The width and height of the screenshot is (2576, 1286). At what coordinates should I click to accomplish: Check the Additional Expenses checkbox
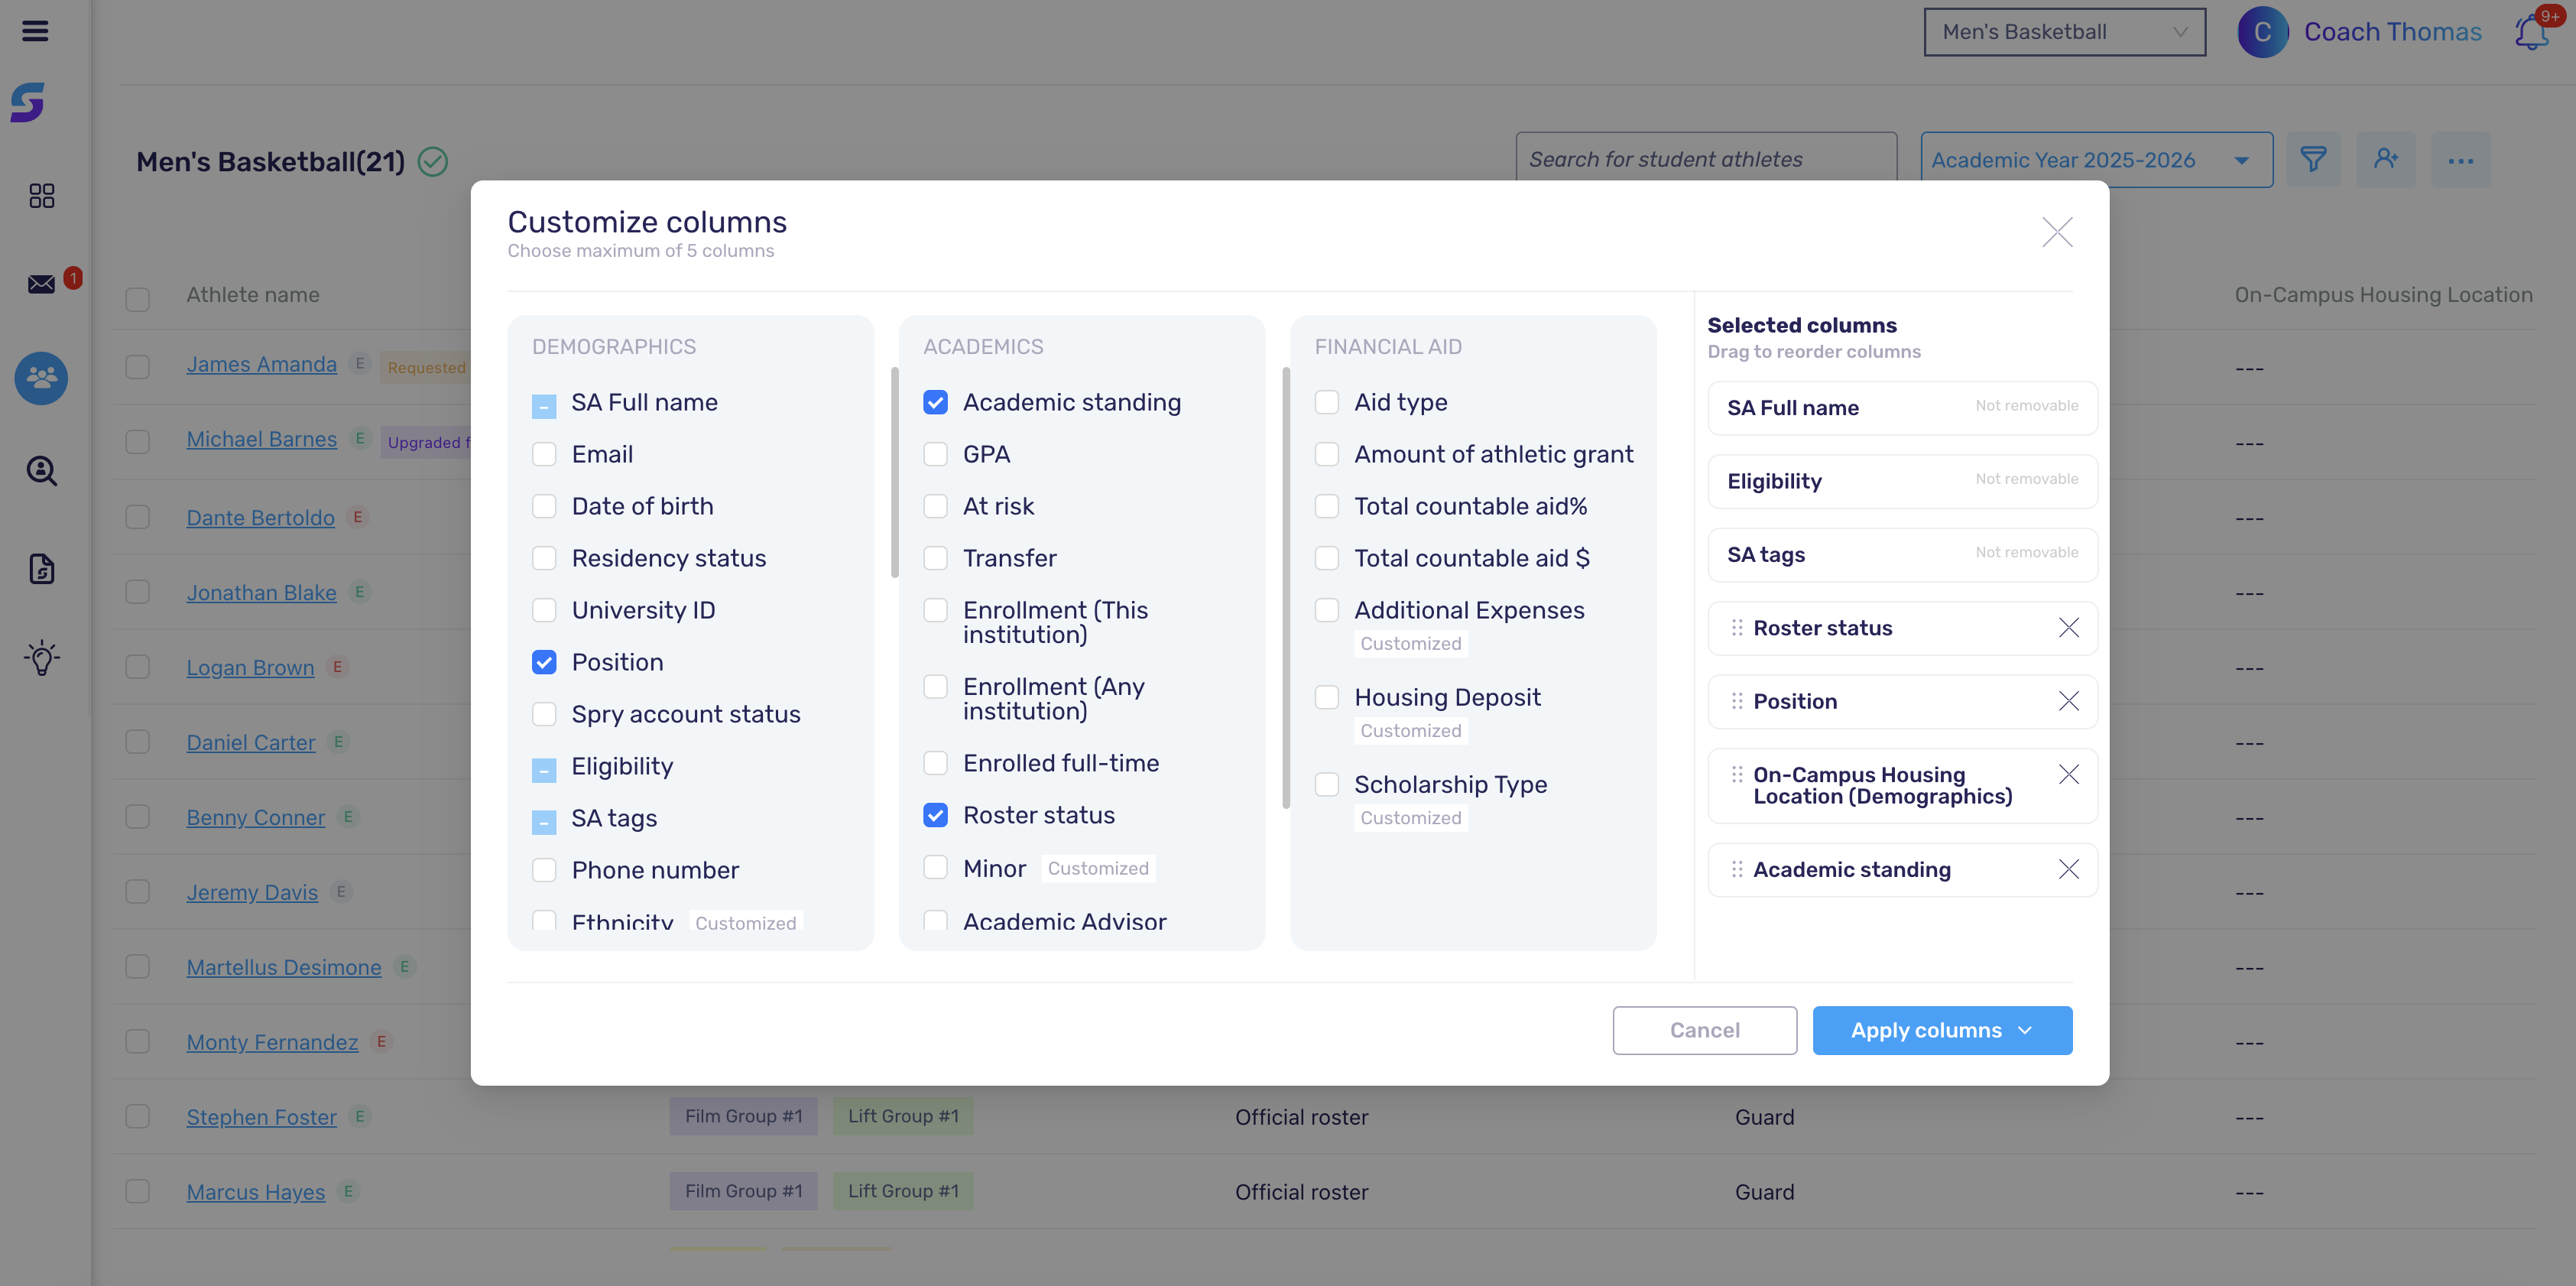[1327, 610]
